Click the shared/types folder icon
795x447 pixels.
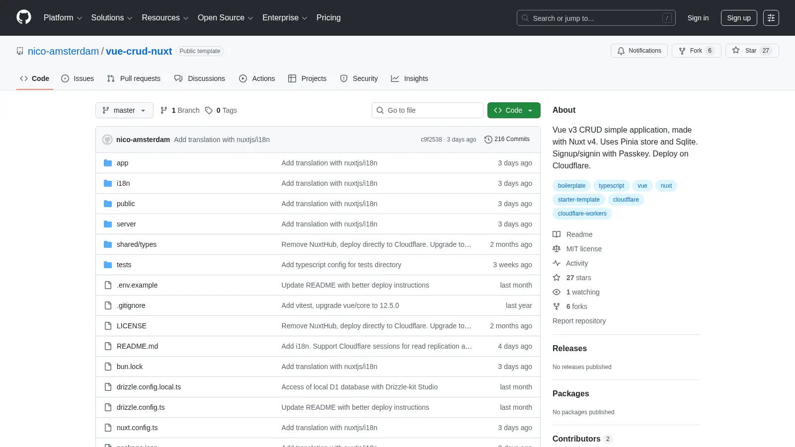coord(108,244)
